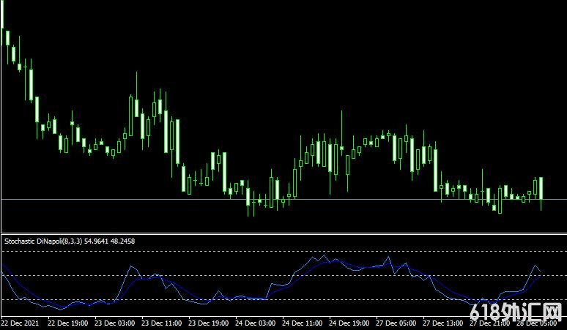567x330 pixels.
Task: Click the 27 Dec 05:00 time label
Action: 396,323
